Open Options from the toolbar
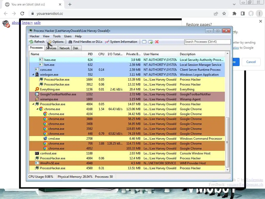Viewport: 265px width, 199px height. point(56,42)
